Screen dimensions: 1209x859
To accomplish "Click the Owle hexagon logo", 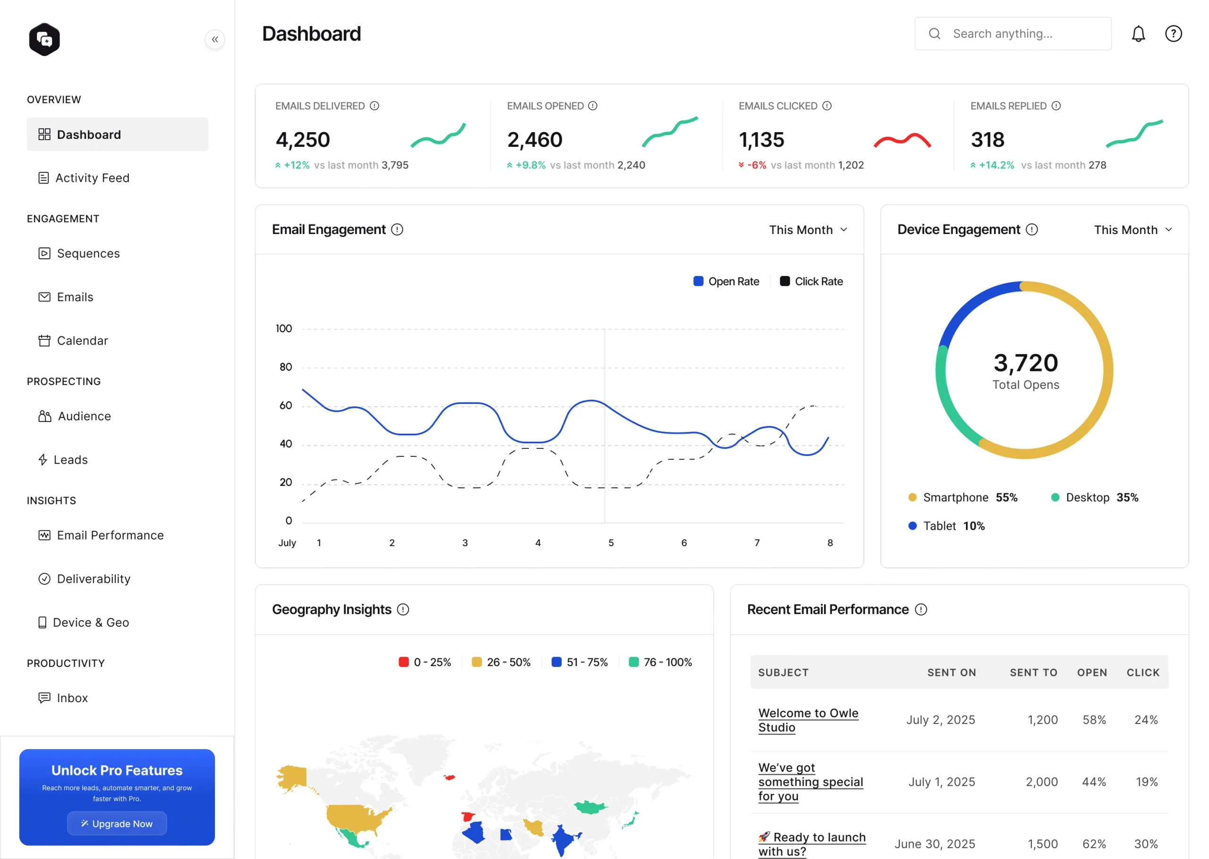I will pyautogui.click(x=44, y=39).
